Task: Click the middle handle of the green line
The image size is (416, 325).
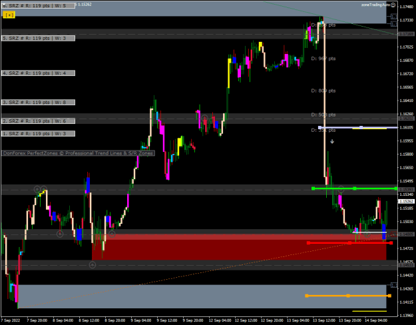Action: pyautogui.click(x=355, y=188)
